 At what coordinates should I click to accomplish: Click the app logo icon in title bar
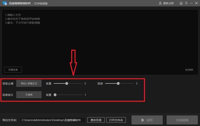pos(5,3)
